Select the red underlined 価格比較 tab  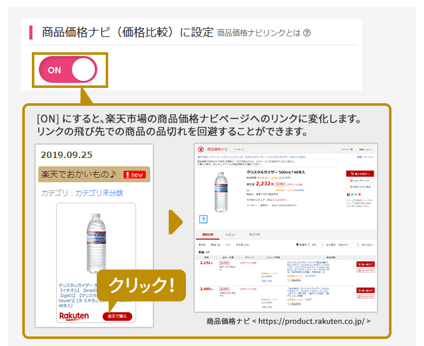pyautogui.click(x=208, y=234)
